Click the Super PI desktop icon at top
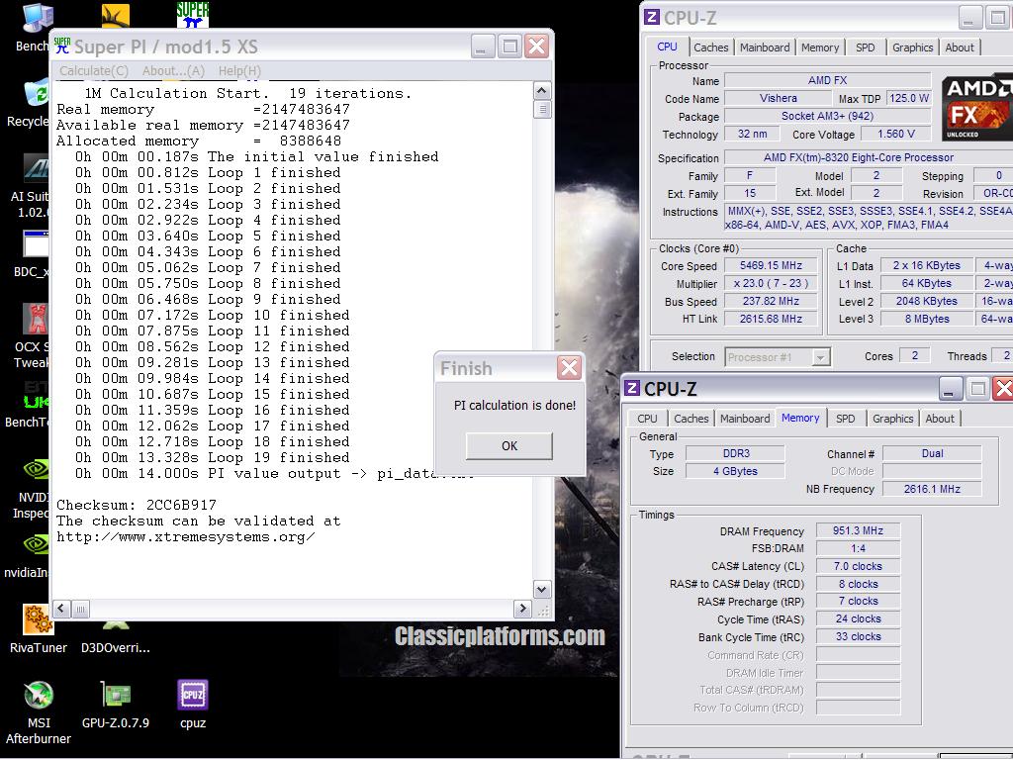 coord(193,14)
